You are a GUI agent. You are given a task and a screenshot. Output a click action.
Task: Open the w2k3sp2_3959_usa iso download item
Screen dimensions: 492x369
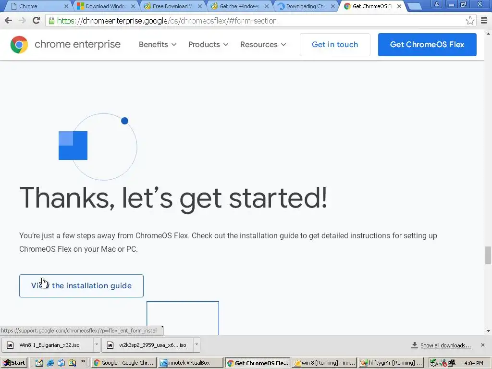point(148,345)
